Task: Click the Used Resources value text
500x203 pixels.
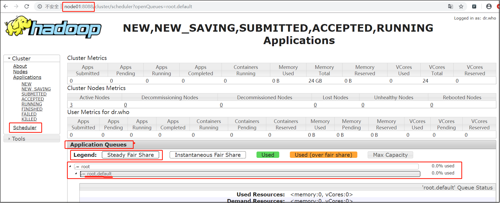Action: coord(322,195)
